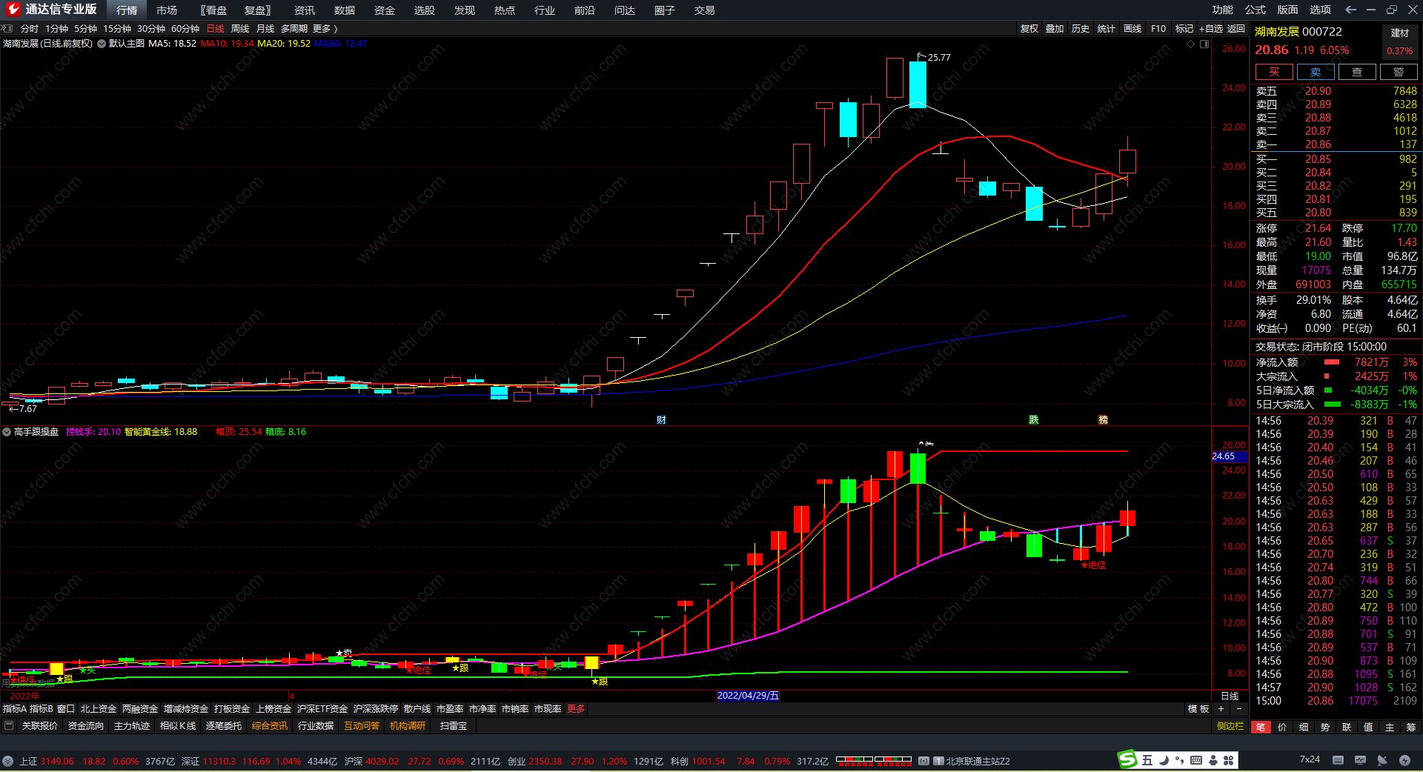Screen dimensions: 1423x772
Task: Open the 复权 adjustment dropdown
Action: point(1029,28)
